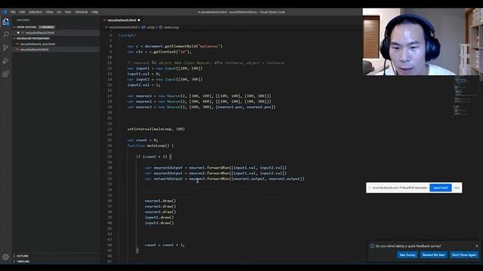Image resolution: width=483 pixels, height=271 pixels.
Task: Click the 'function mainLoop()' line
Action: (x=150, y=145)
